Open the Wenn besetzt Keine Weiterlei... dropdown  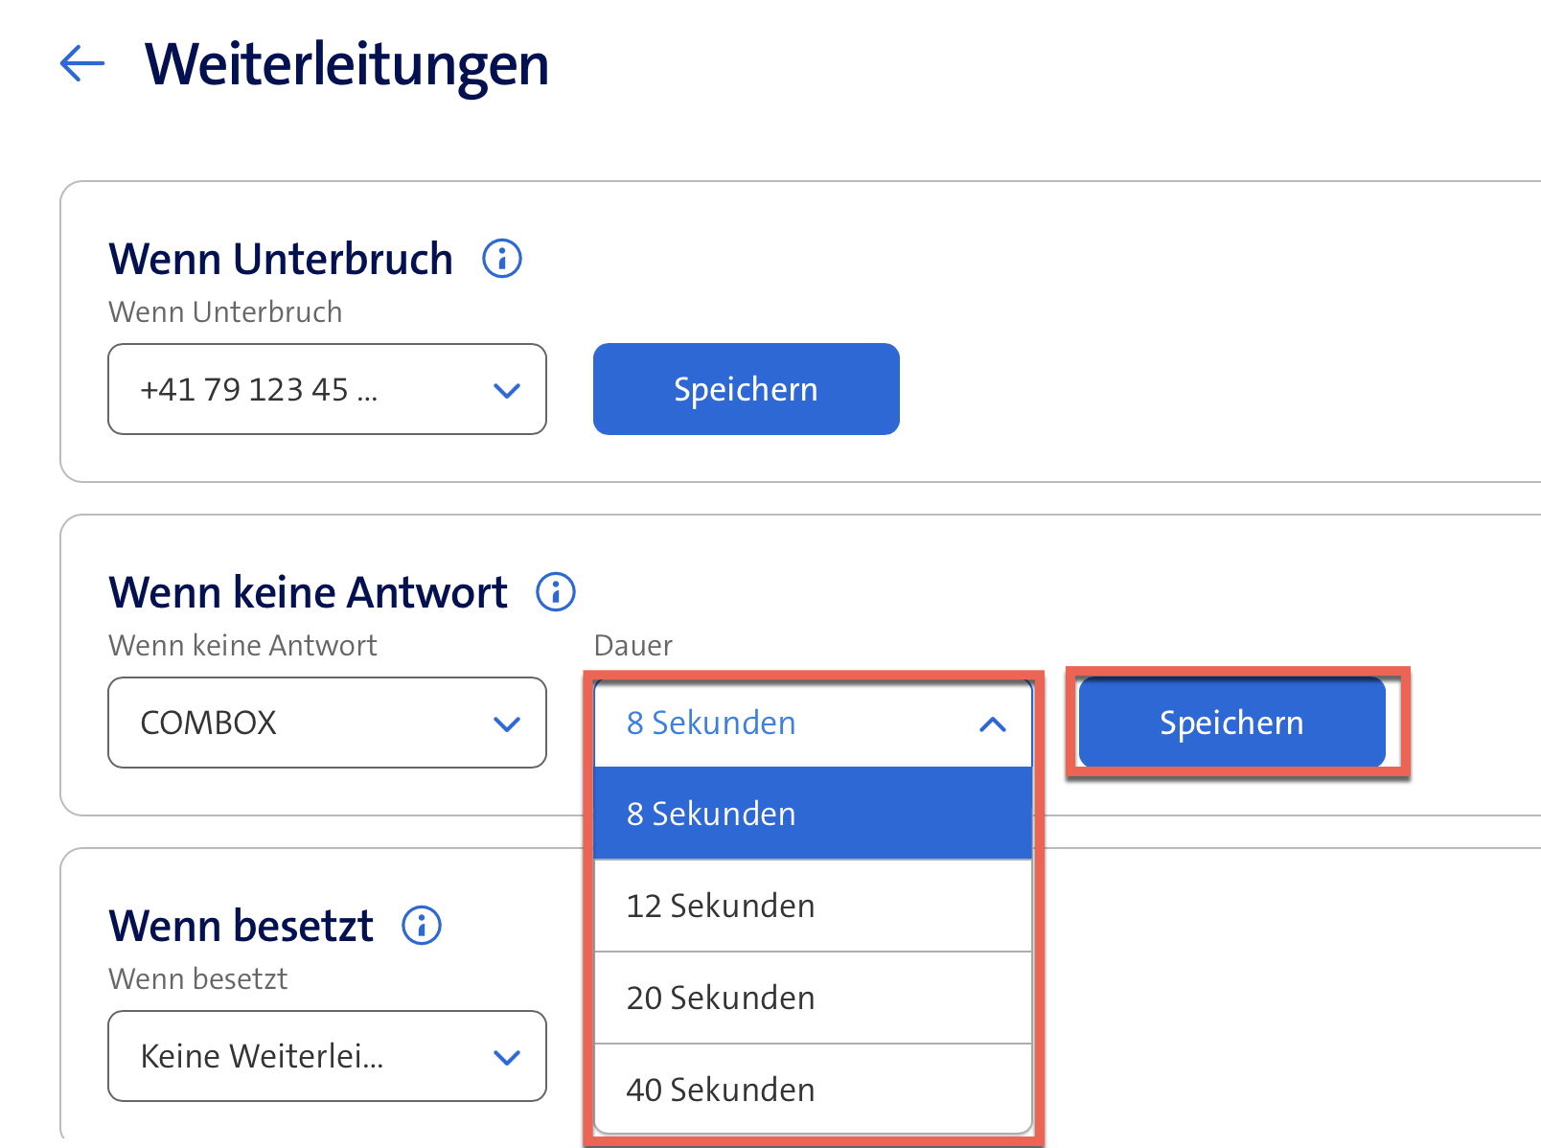click(x=326, y=1056)
